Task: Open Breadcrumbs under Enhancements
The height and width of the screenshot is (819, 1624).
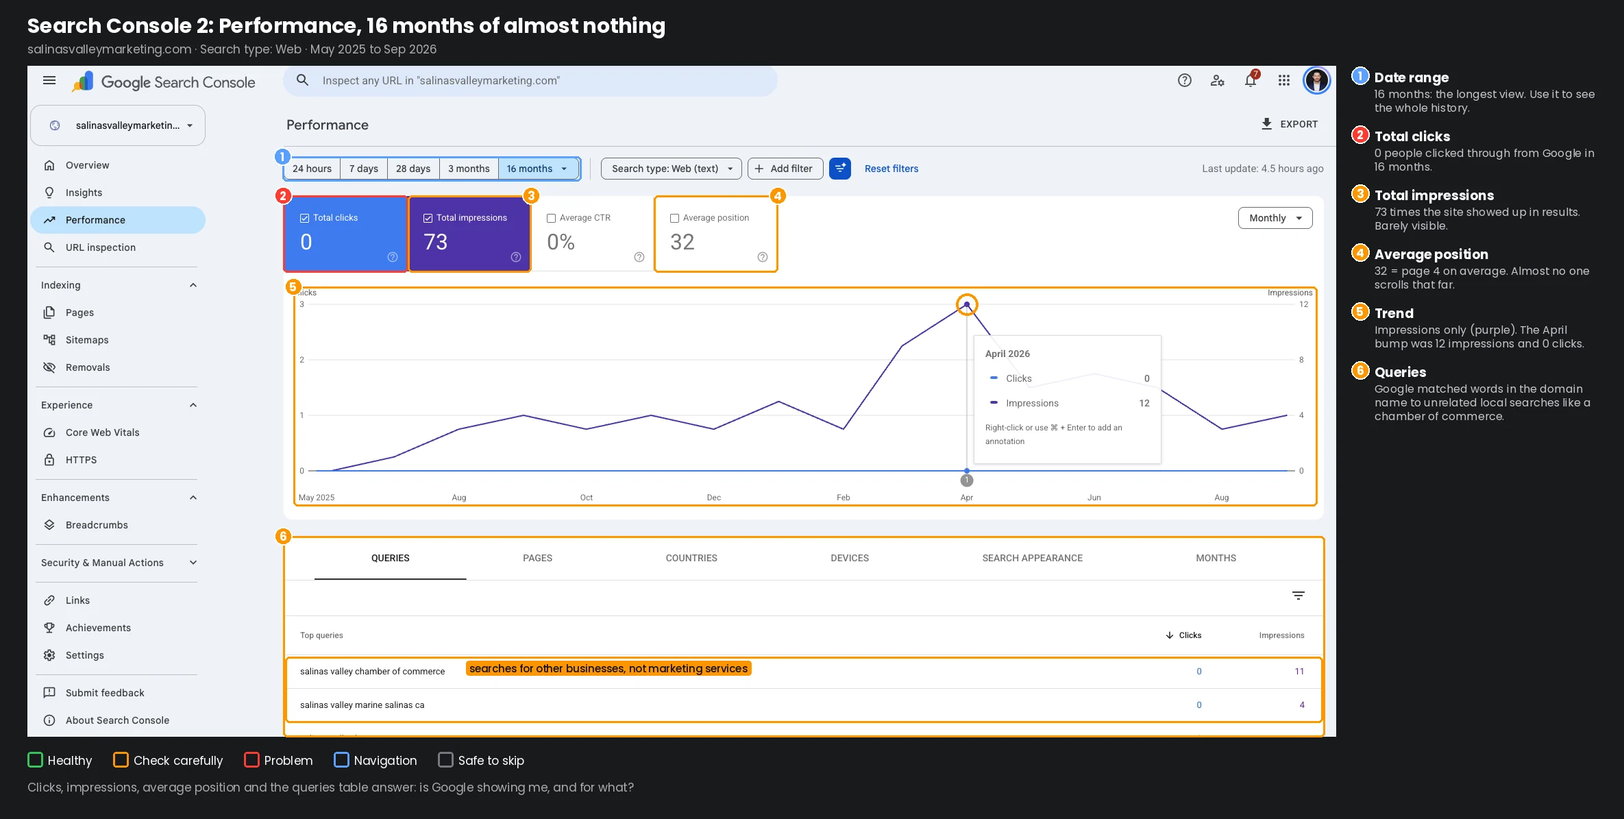Action: coord(118,525)
